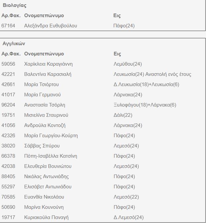The width and height of the screenshot is (206, 223).
Task: Click the name Ελευθερία Βουνιώτου
Action: tap(48, 166)
